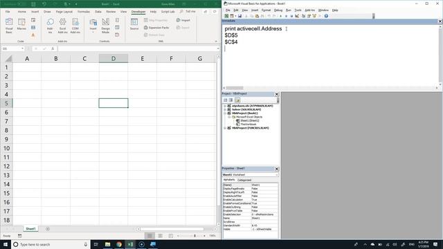Screen dimensions: 443x249
Task: Click View Object icon in Project pane
Action: tap(230, 100)
